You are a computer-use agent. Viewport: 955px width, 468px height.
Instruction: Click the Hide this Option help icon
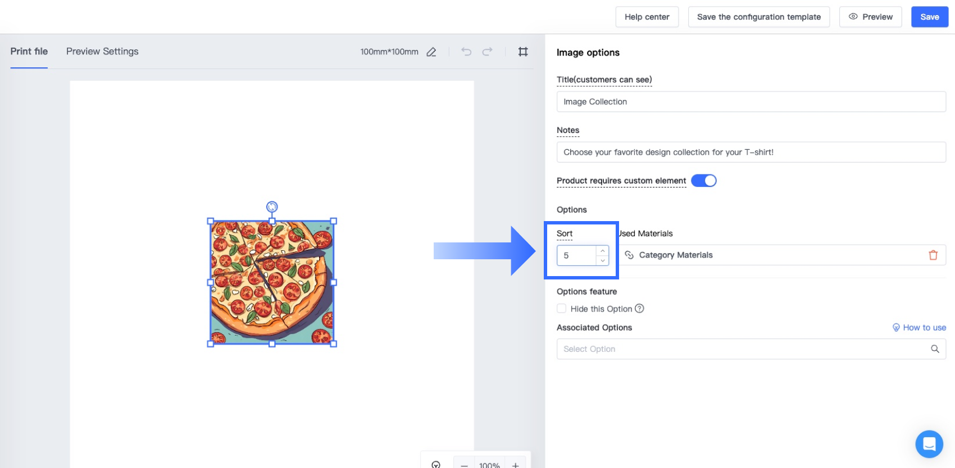pyautogui.click(x=639, y=309)
